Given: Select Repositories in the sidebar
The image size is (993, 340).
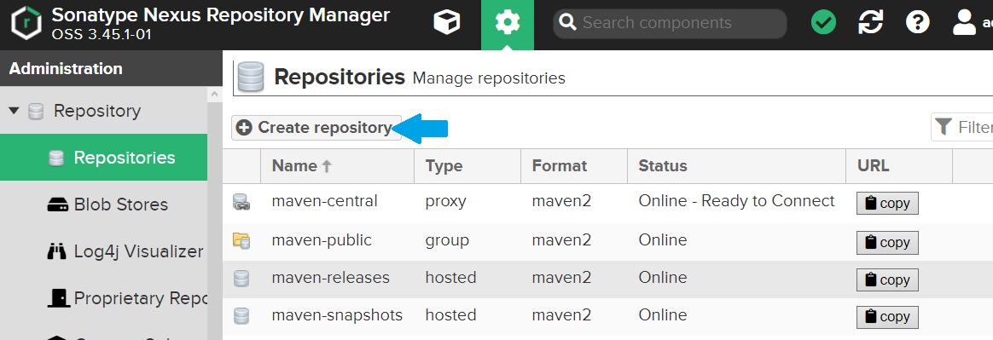Looking at the screenshot, I should pyautogui.click(x=104, y=157).
